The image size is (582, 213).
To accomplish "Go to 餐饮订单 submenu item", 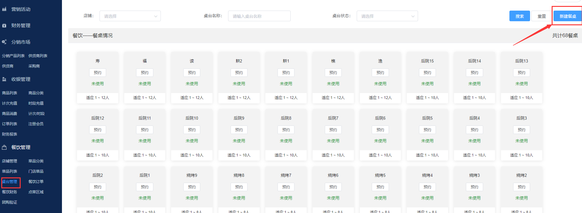I will click(36, 182).
